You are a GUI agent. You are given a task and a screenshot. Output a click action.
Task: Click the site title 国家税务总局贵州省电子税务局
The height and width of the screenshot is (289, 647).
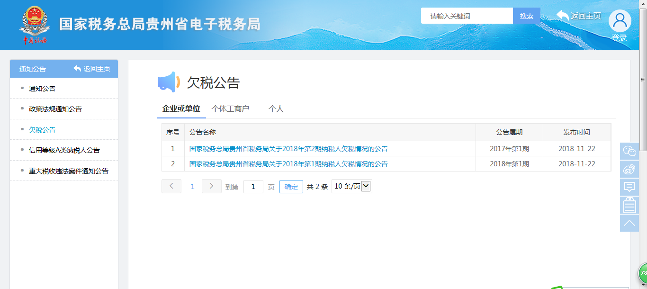coord(160,24)
